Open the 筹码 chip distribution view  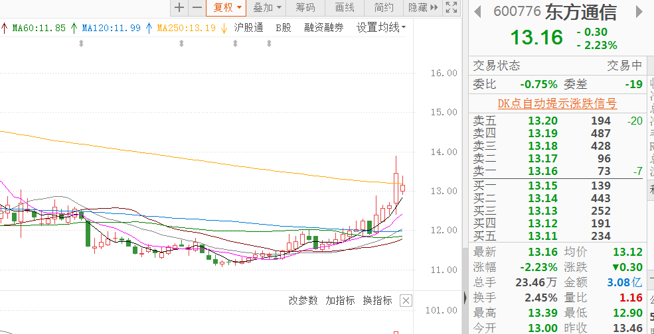click(x=305, y=7)
